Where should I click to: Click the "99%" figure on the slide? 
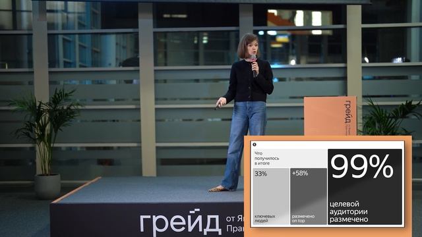pos(362,167)
